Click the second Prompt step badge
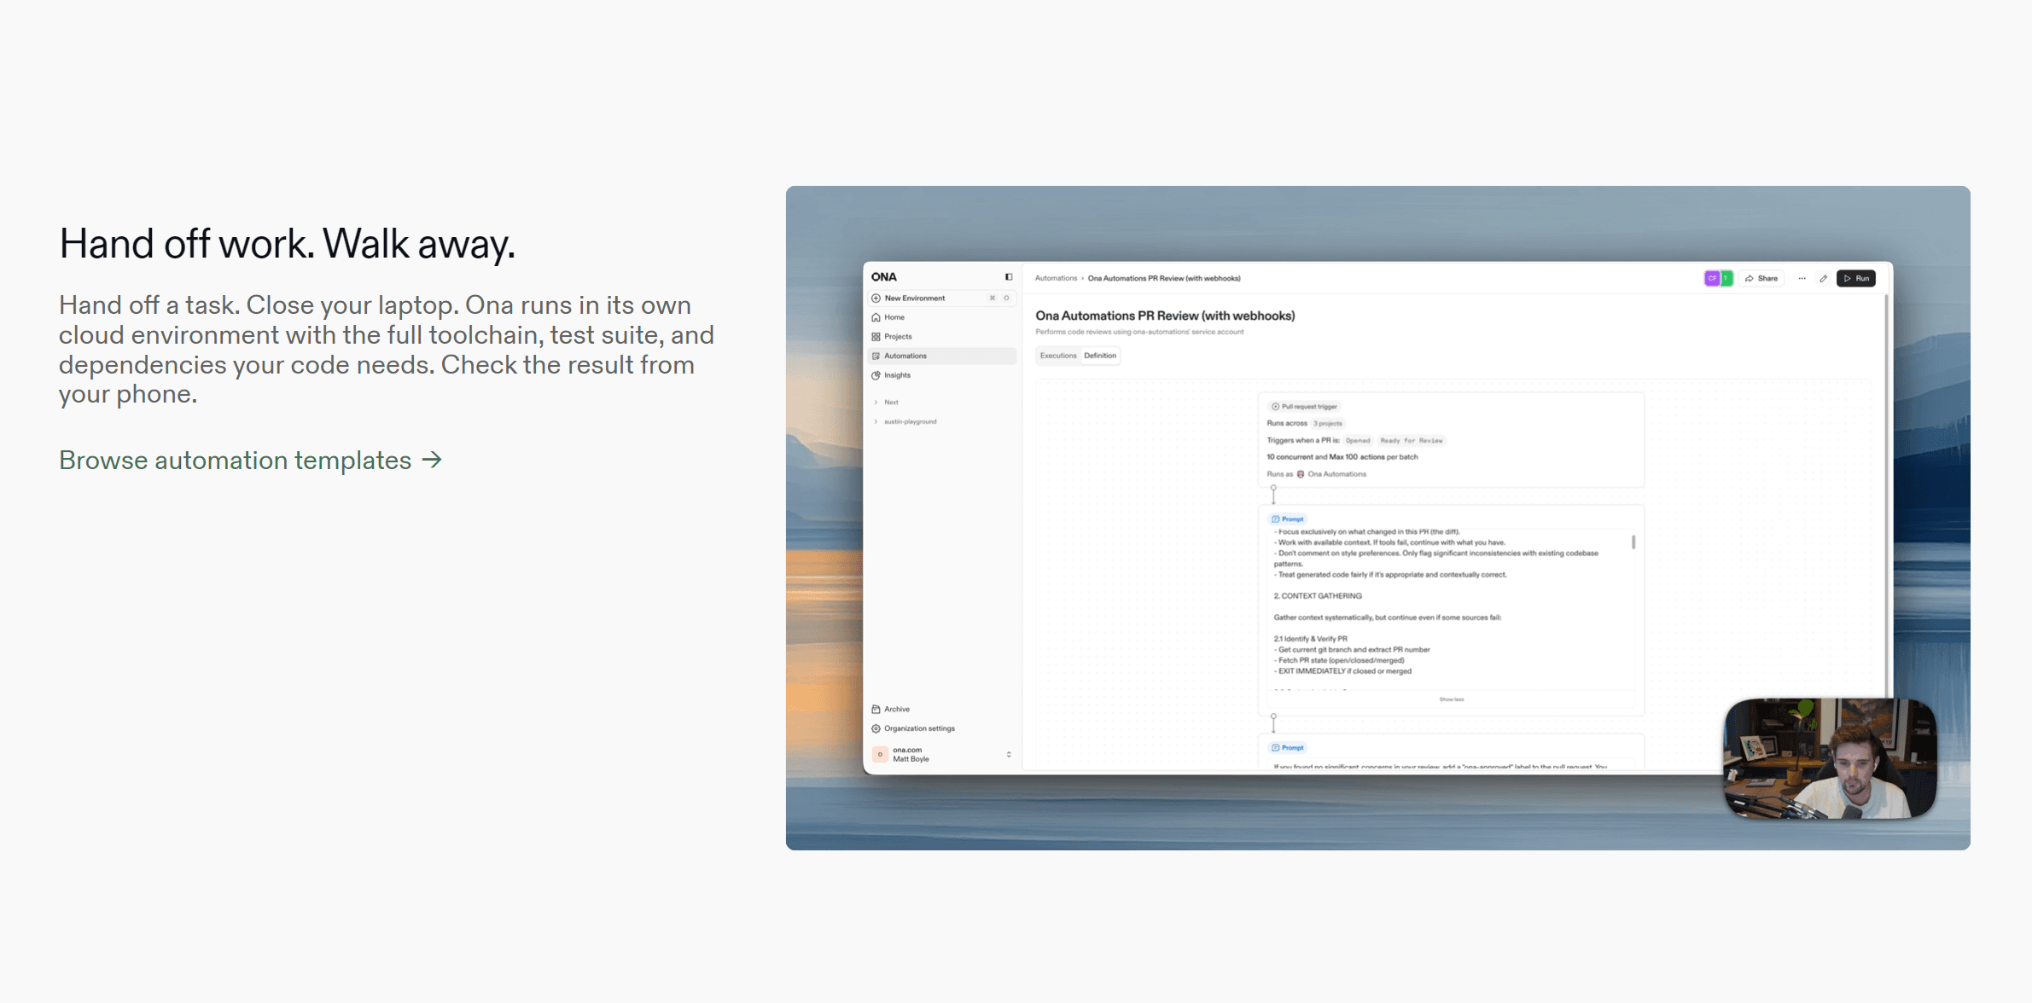Viewport: 2032px width, 1003px height. (1288, 748)
